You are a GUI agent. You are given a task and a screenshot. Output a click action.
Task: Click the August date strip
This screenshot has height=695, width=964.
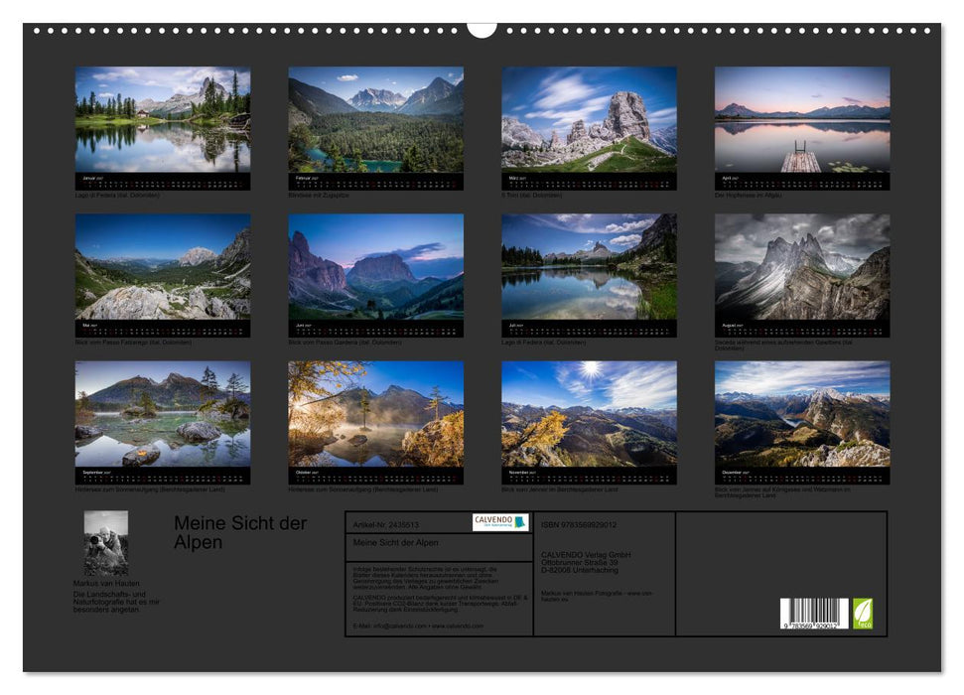point(802,329)
